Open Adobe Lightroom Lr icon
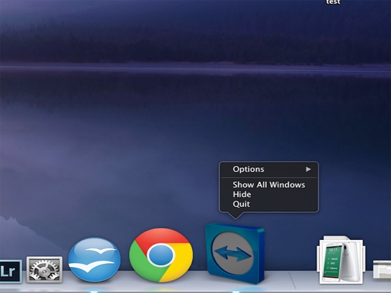Screen dimensions: 391x293 pyautogui.click(x=10, y=271)
